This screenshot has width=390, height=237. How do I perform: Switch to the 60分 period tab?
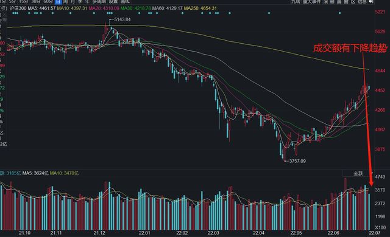click(x=48, y=1)
